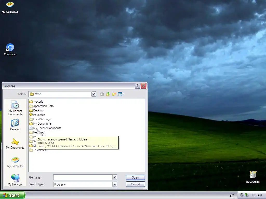Click the Open button
Image resolution: width=266 pixels, height=199 pixels.
tap(135, 177)
